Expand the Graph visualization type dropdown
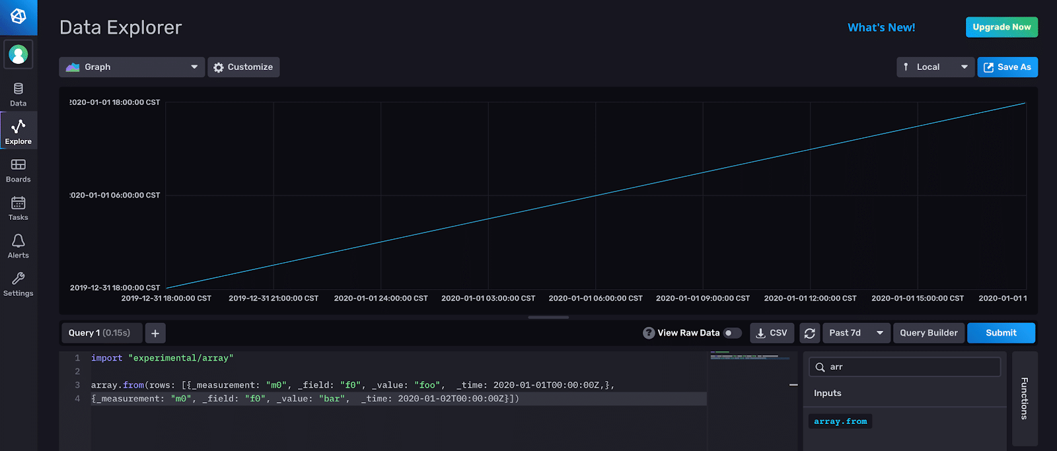This screenshot has width=1057, height=451. point(132,67)
